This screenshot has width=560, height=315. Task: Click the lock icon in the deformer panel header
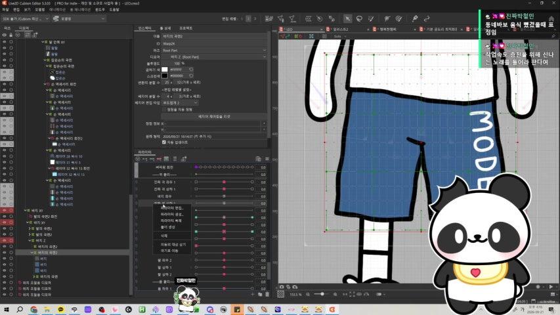coord(11,35)
